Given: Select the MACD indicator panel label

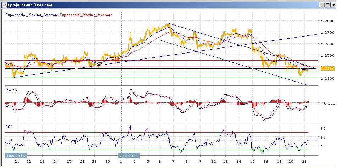Looking at the screenshot, I should 10,91.
